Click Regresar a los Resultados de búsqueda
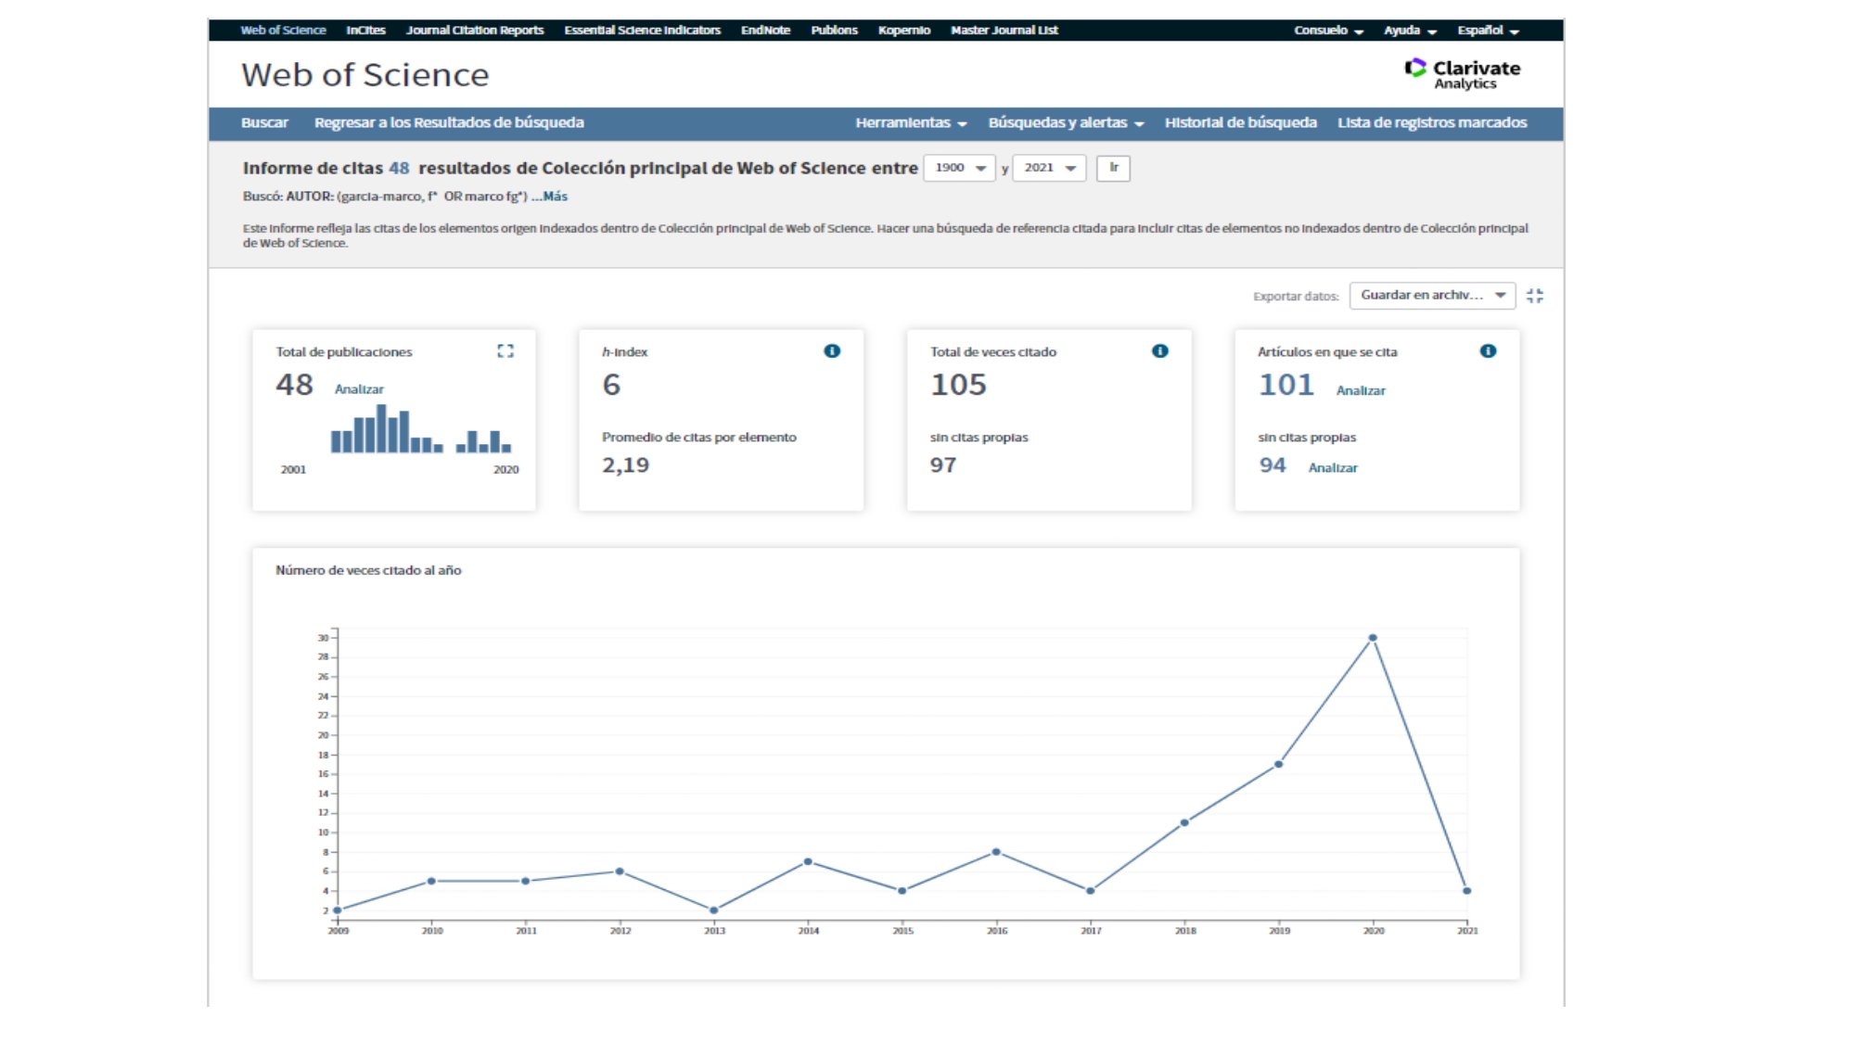Image resolution: width=1855 pixels, height=1043 pixels. pyautogui.click(x=449, y=123)
